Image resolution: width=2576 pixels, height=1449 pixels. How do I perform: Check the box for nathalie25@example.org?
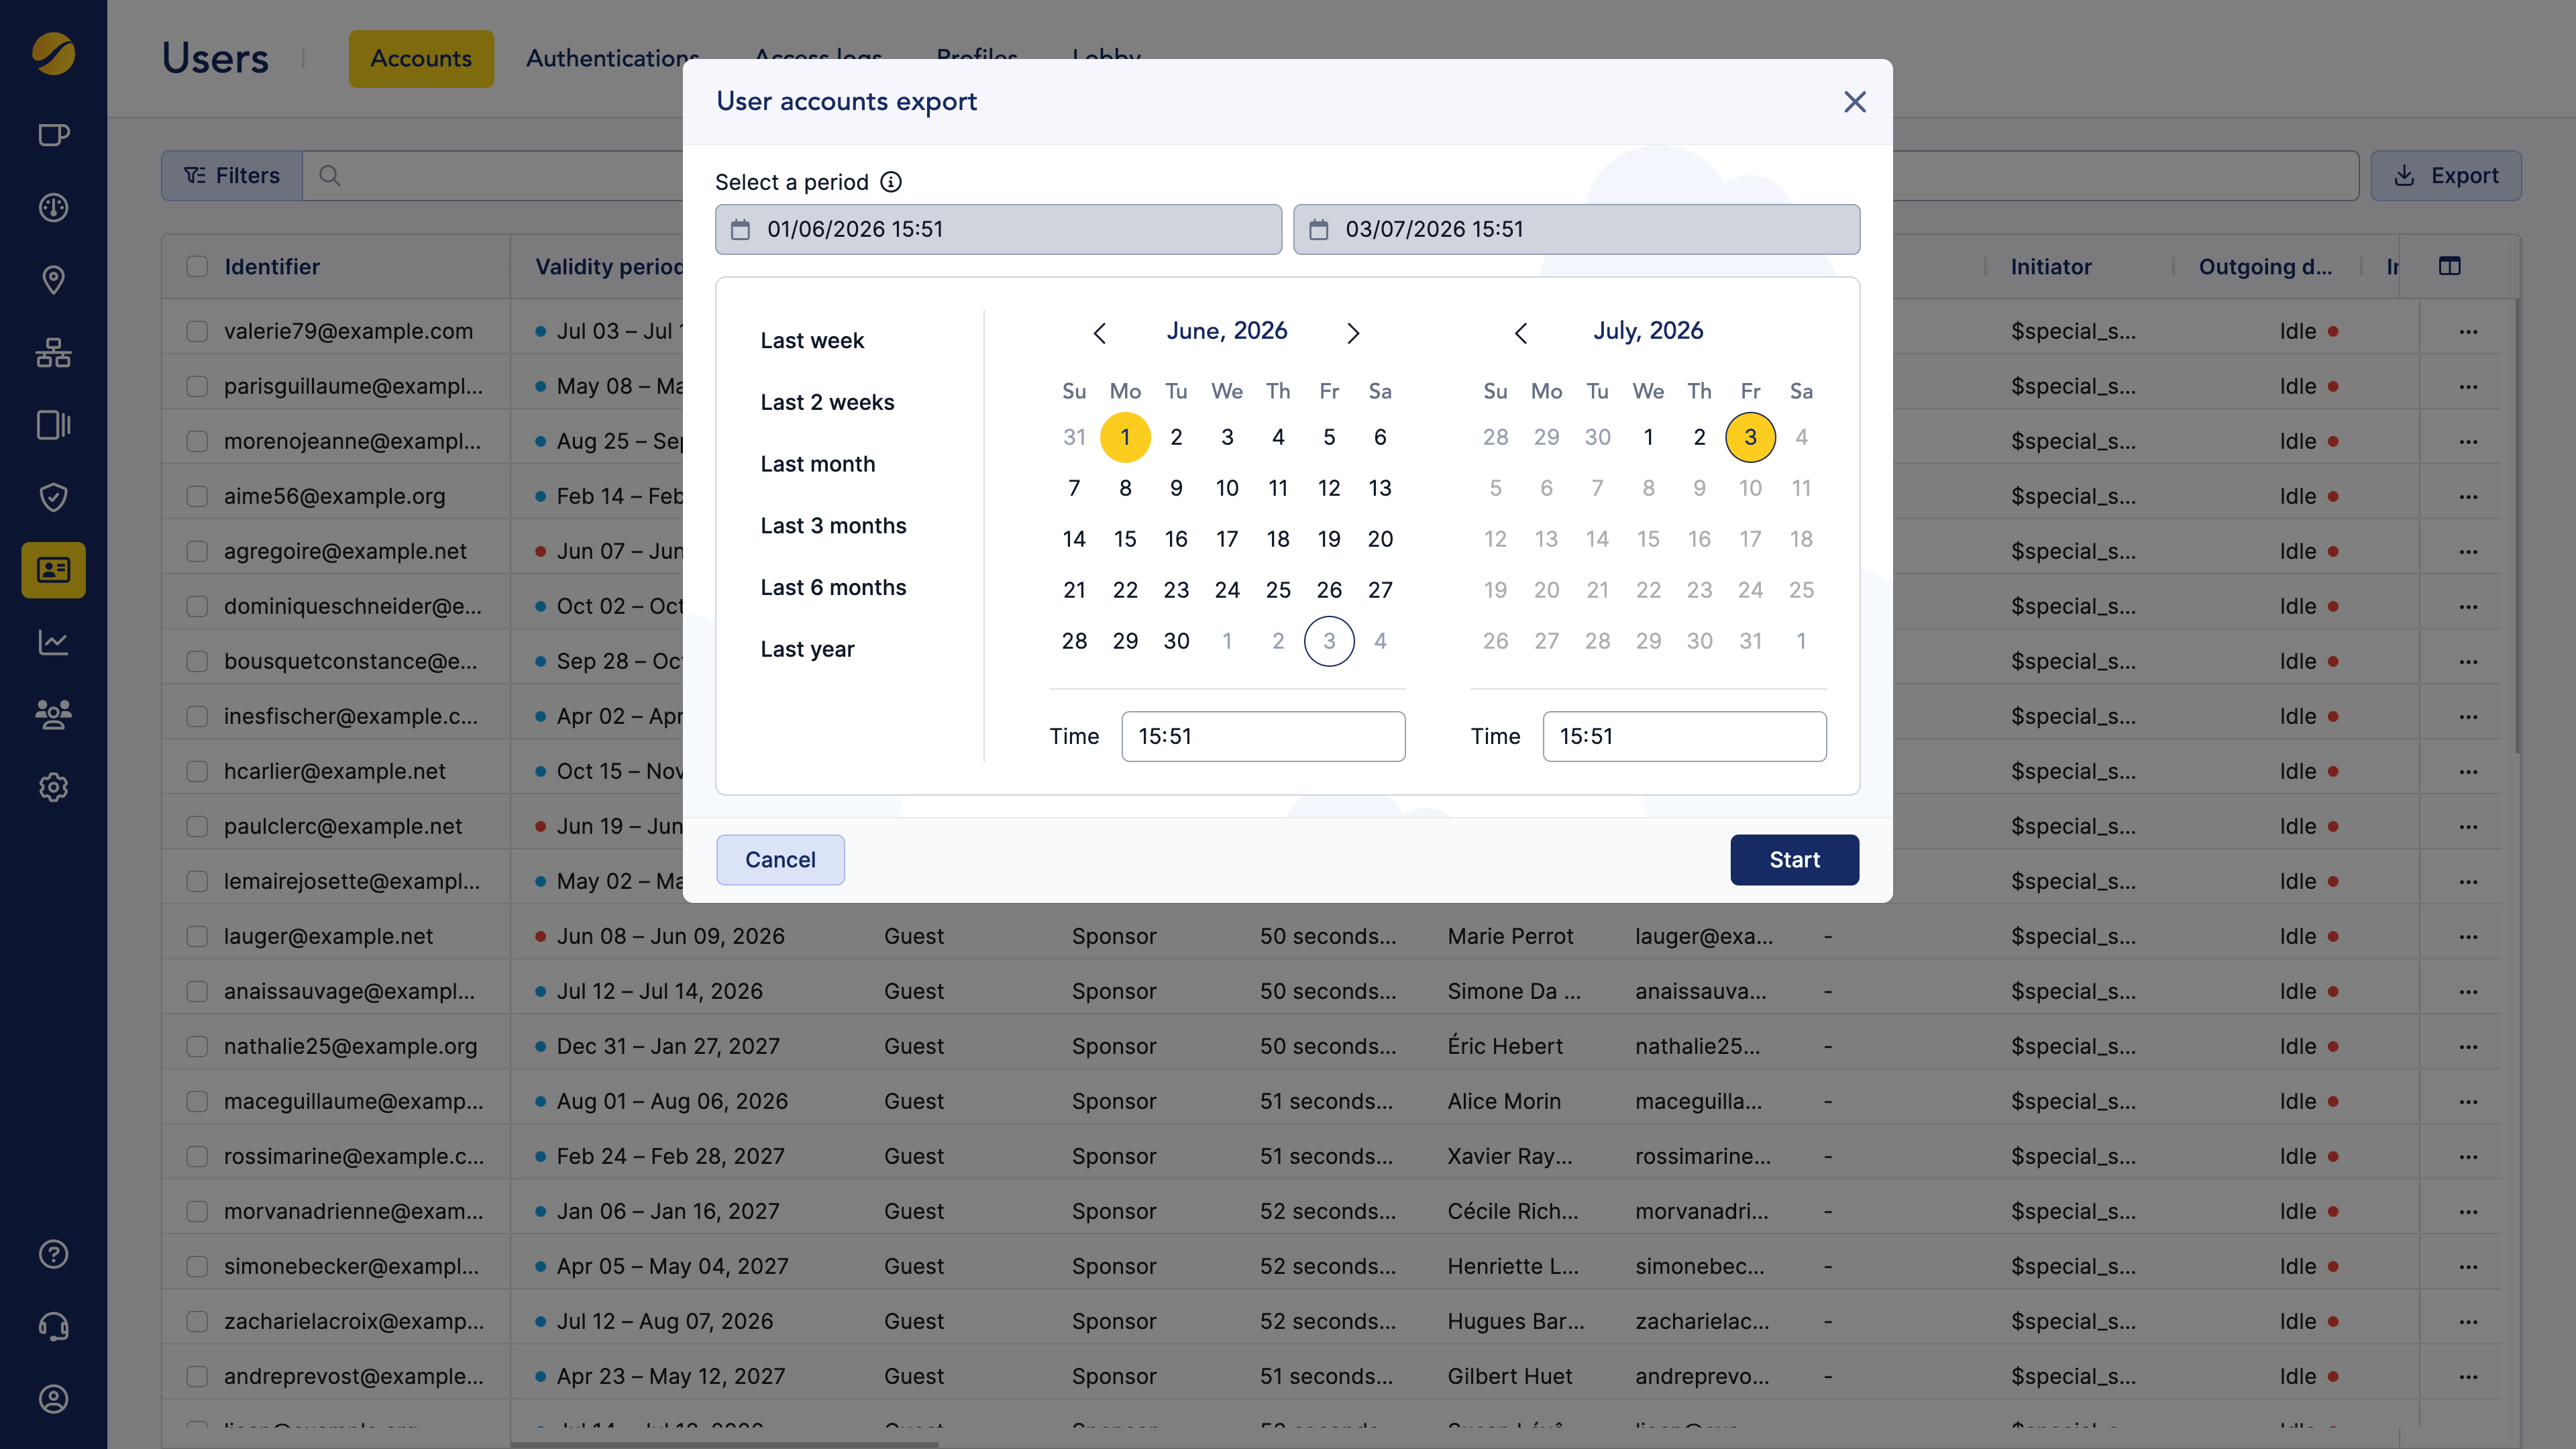[x=197, y=1046]
